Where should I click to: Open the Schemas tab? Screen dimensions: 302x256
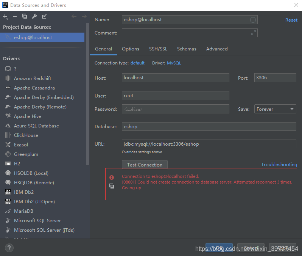tap(187, 49)
